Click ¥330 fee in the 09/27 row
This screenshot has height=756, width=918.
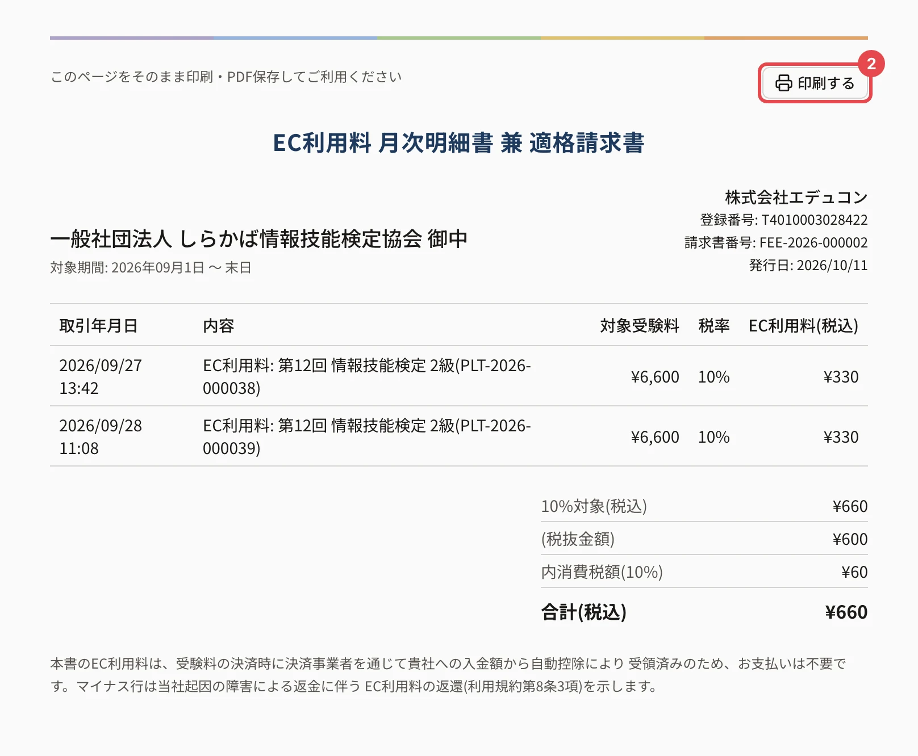tap(841, 376)
